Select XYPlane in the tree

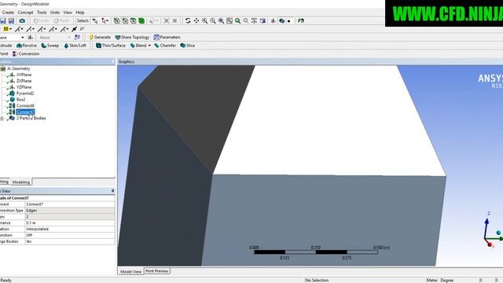point(24,75)
